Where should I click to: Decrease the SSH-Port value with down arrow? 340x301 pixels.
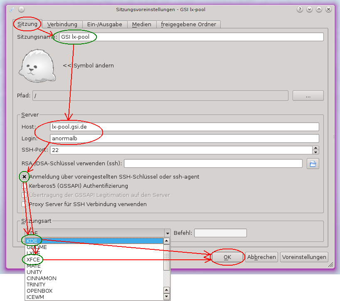(316, 152)
